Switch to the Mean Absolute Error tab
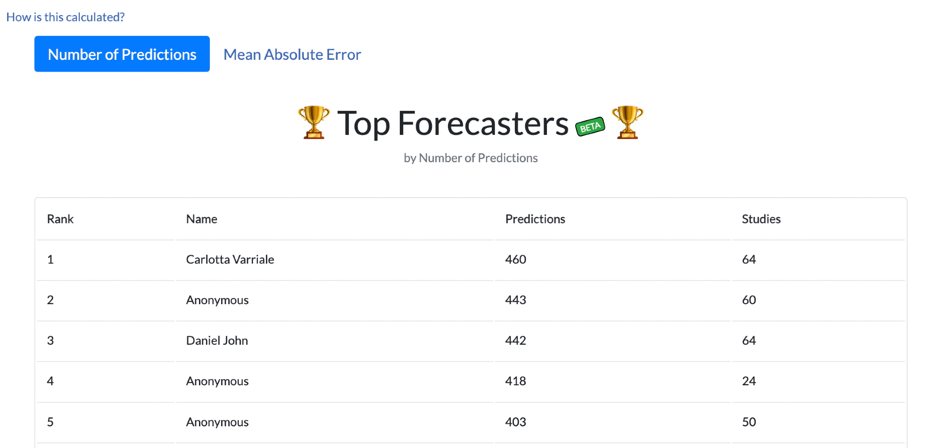 click(292, 55)
